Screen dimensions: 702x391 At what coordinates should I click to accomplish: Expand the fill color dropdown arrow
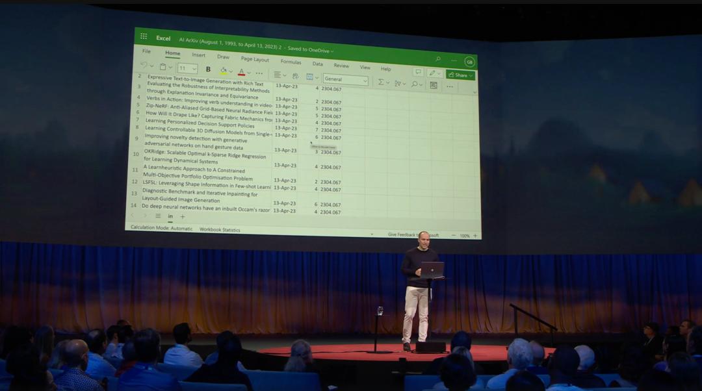(231, 71)
